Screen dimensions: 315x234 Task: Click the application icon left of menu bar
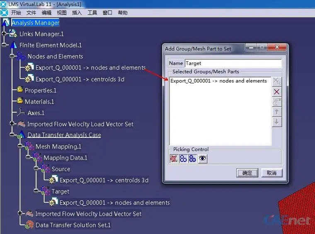click(x=4, y=13)
